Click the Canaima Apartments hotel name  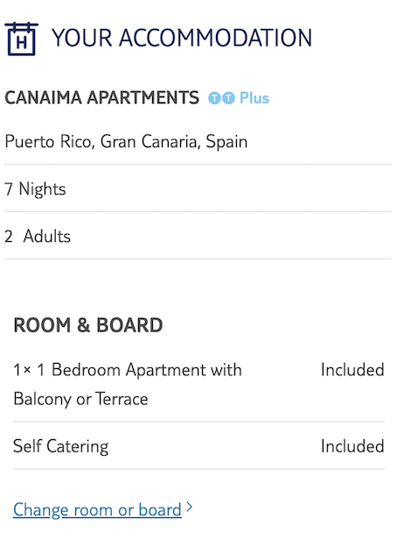click(101, 97)
